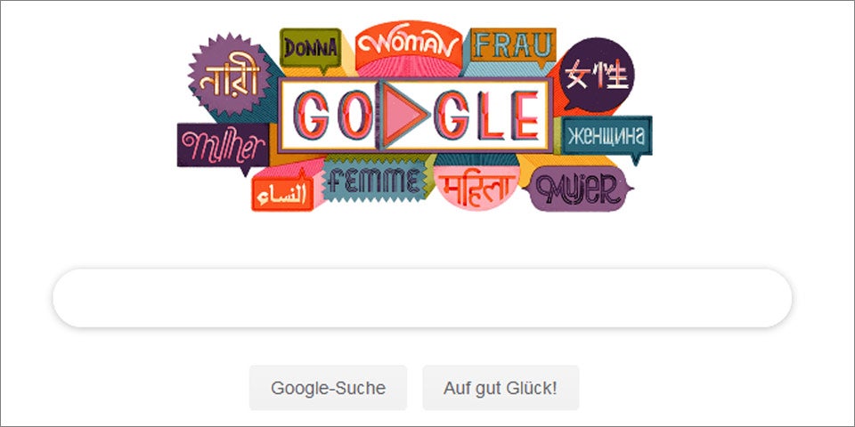Image resolution: width=855 pixels, height=427 pixels.
Task: Click the first letter O in the doodle
Action: point(354,115)
